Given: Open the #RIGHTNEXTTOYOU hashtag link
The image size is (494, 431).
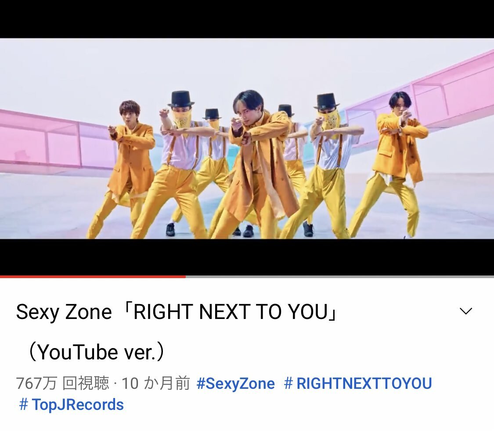Looking at the screenshot, I should [x=358, y=384].
